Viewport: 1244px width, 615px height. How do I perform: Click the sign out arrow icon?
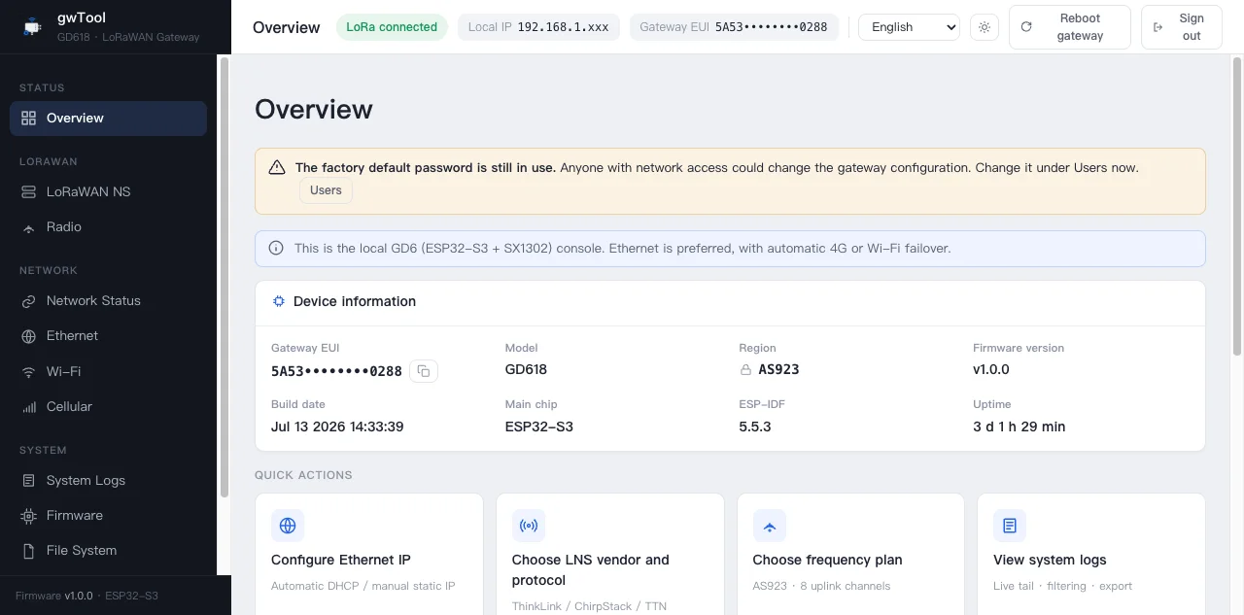tap(1158, 27)
